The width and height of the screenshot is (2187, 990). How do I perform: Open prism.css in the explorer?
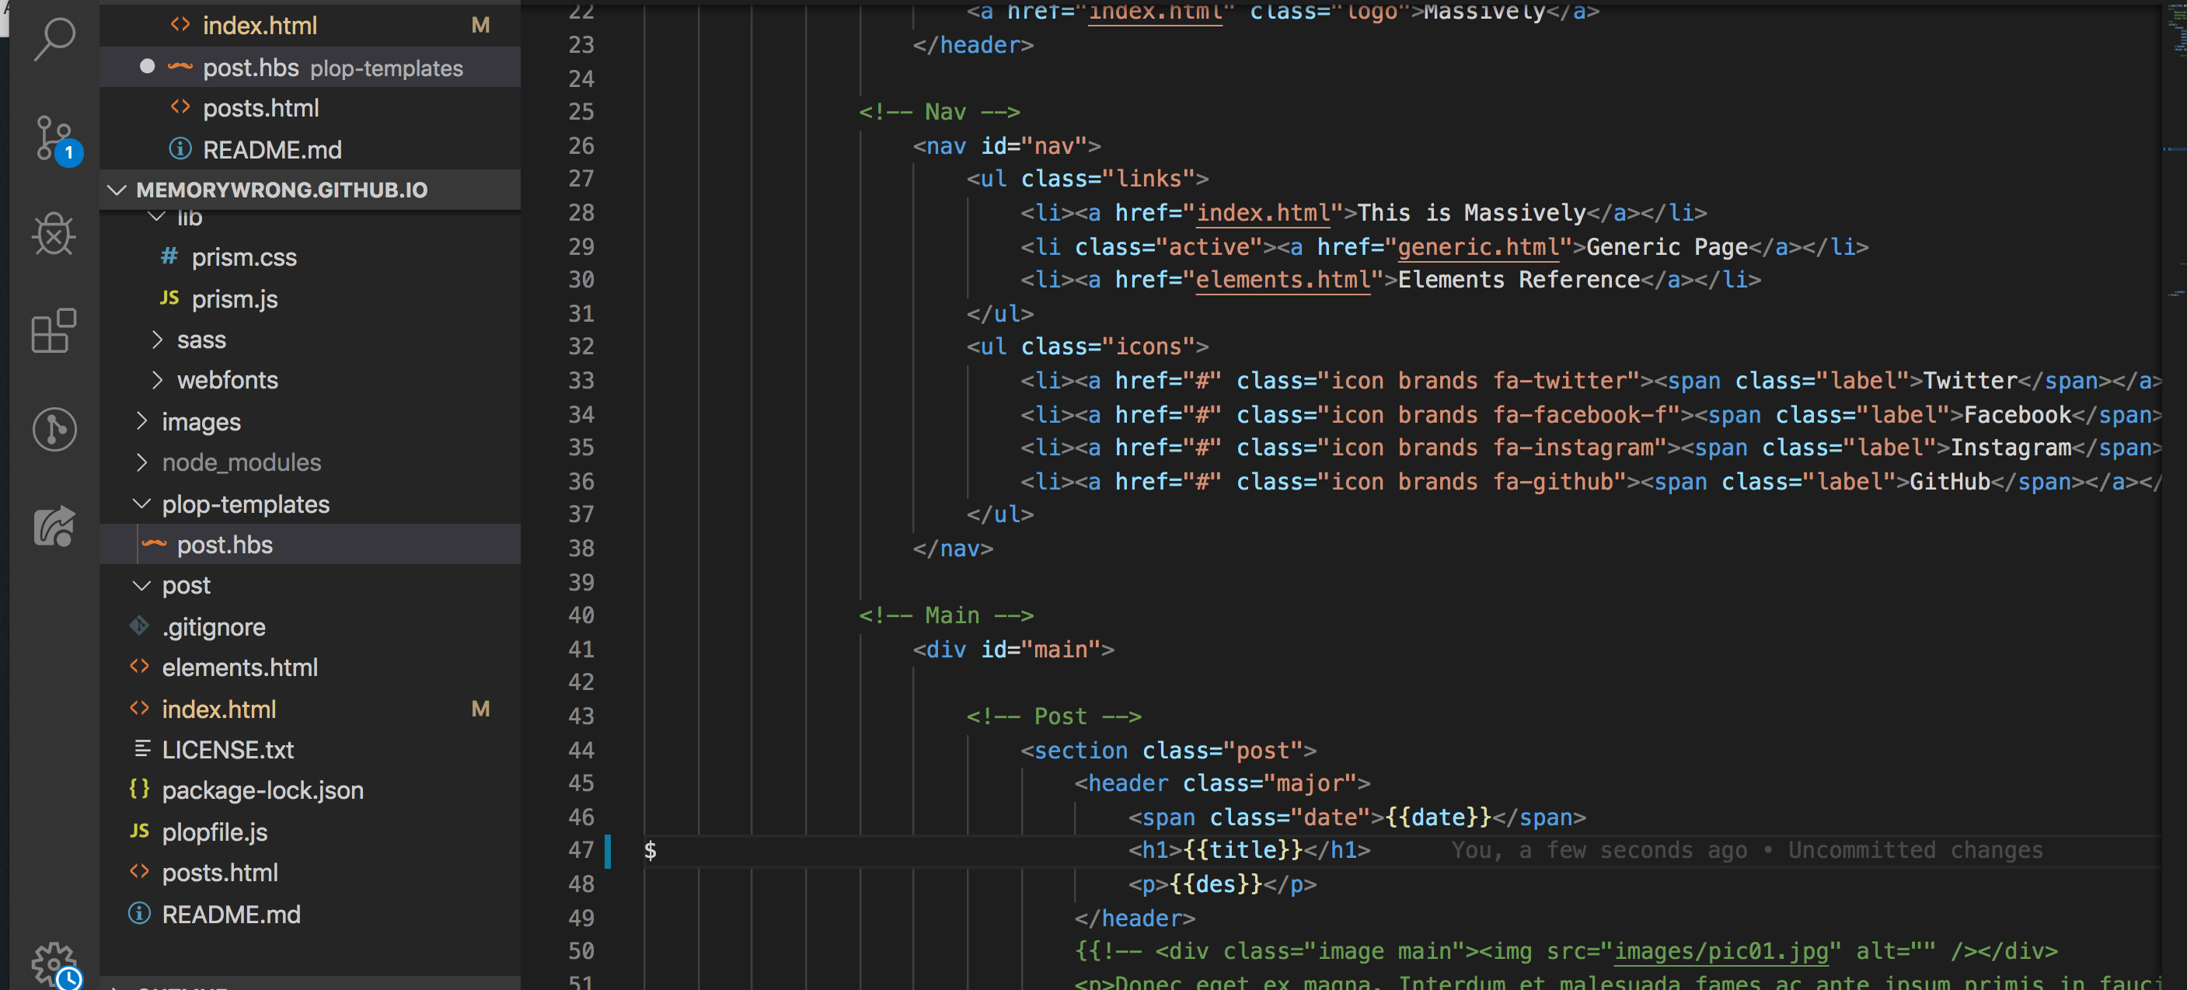[x=310, y=256]
